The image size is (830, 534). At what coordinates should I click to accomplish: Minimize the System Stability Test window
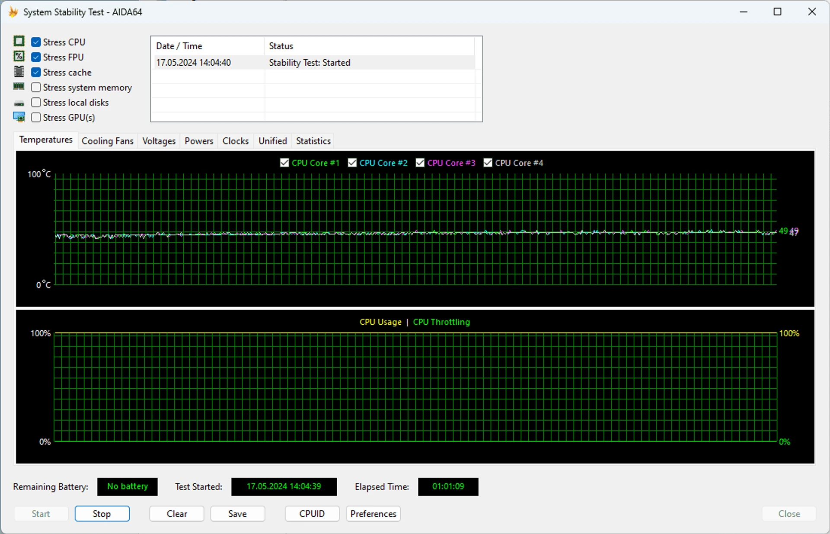pyautogui.click(x=744, y=12)
